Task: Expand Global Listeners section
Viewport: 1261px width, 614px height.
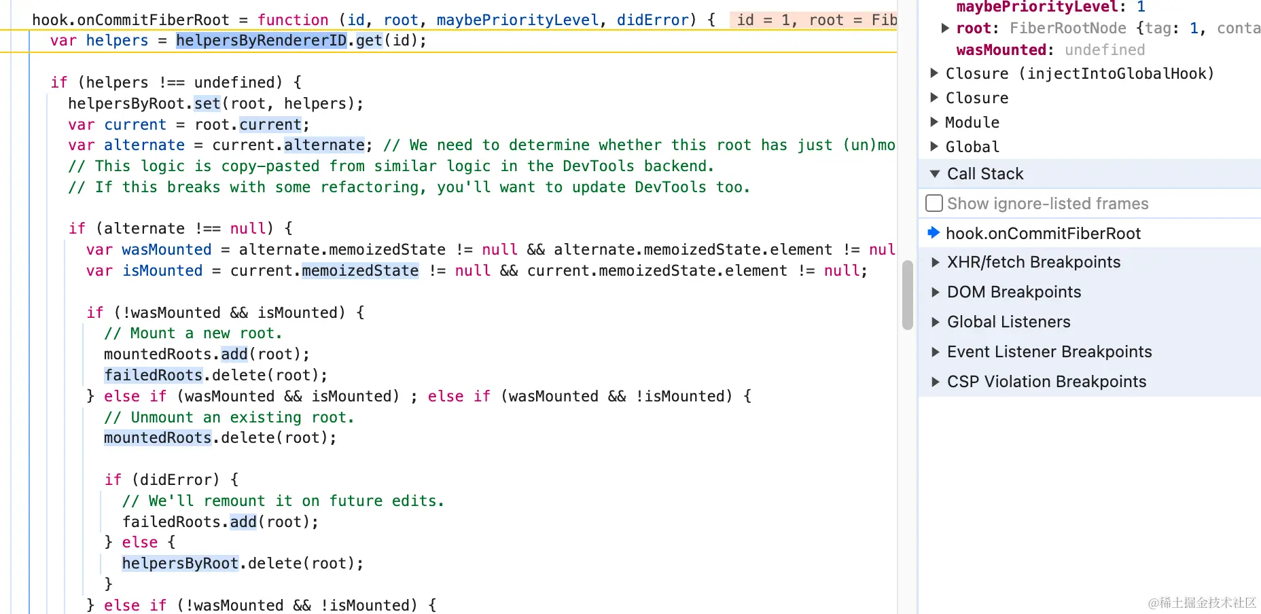Action: 935,322
